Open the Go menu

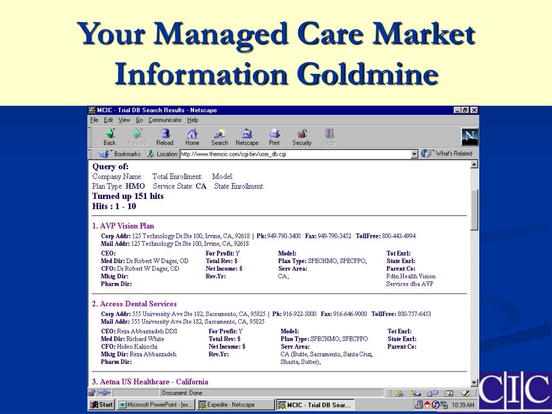click(x=140, y=120)
